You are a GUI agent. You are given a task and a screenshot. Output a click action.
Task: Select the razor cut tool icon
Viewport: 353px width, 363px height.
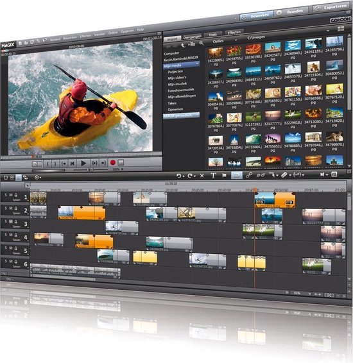pos(284,175)
